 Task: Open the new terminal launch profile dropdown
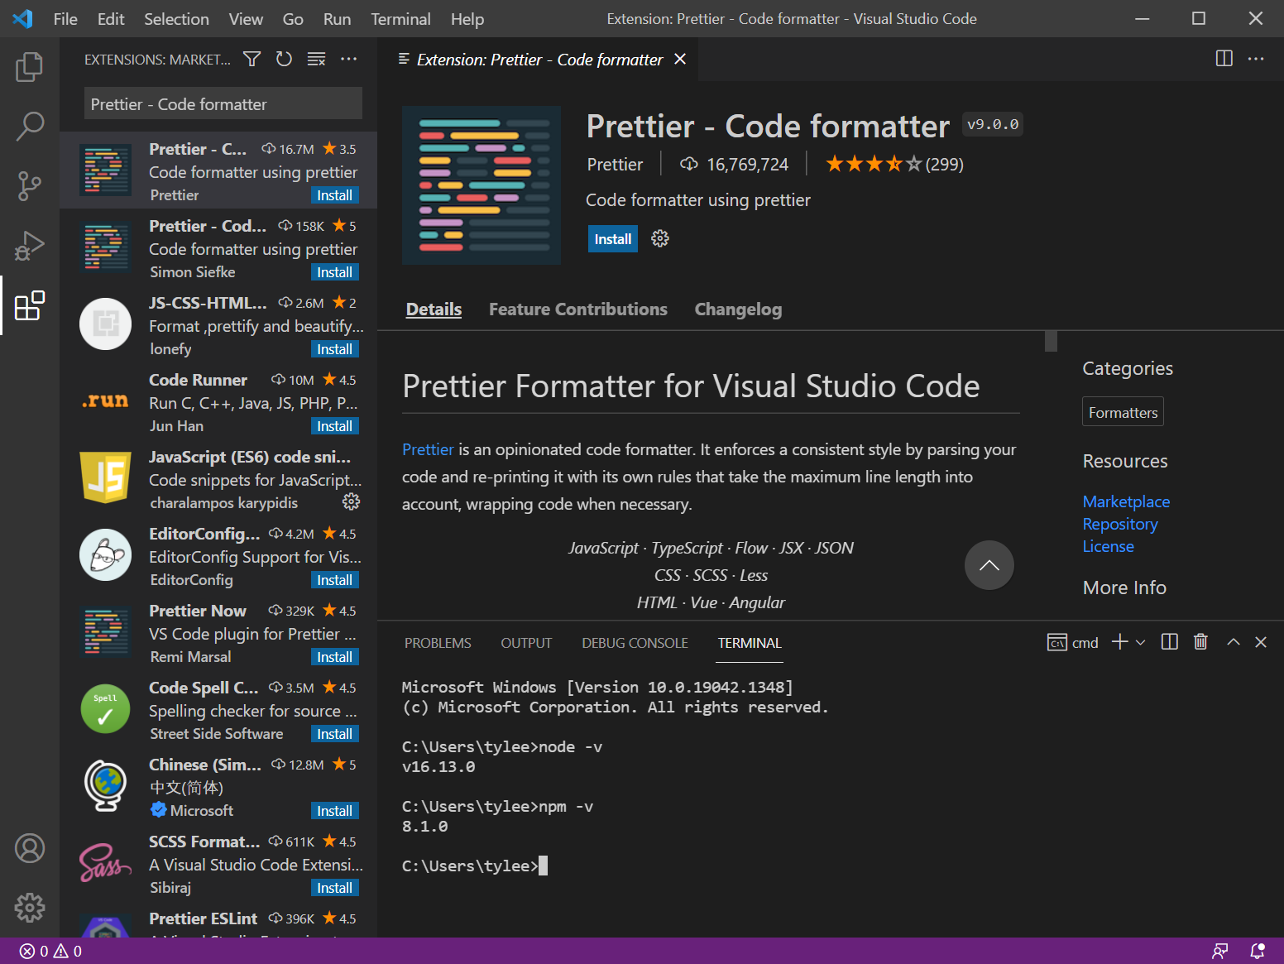pyautogui.click(x=1140, y=642)
